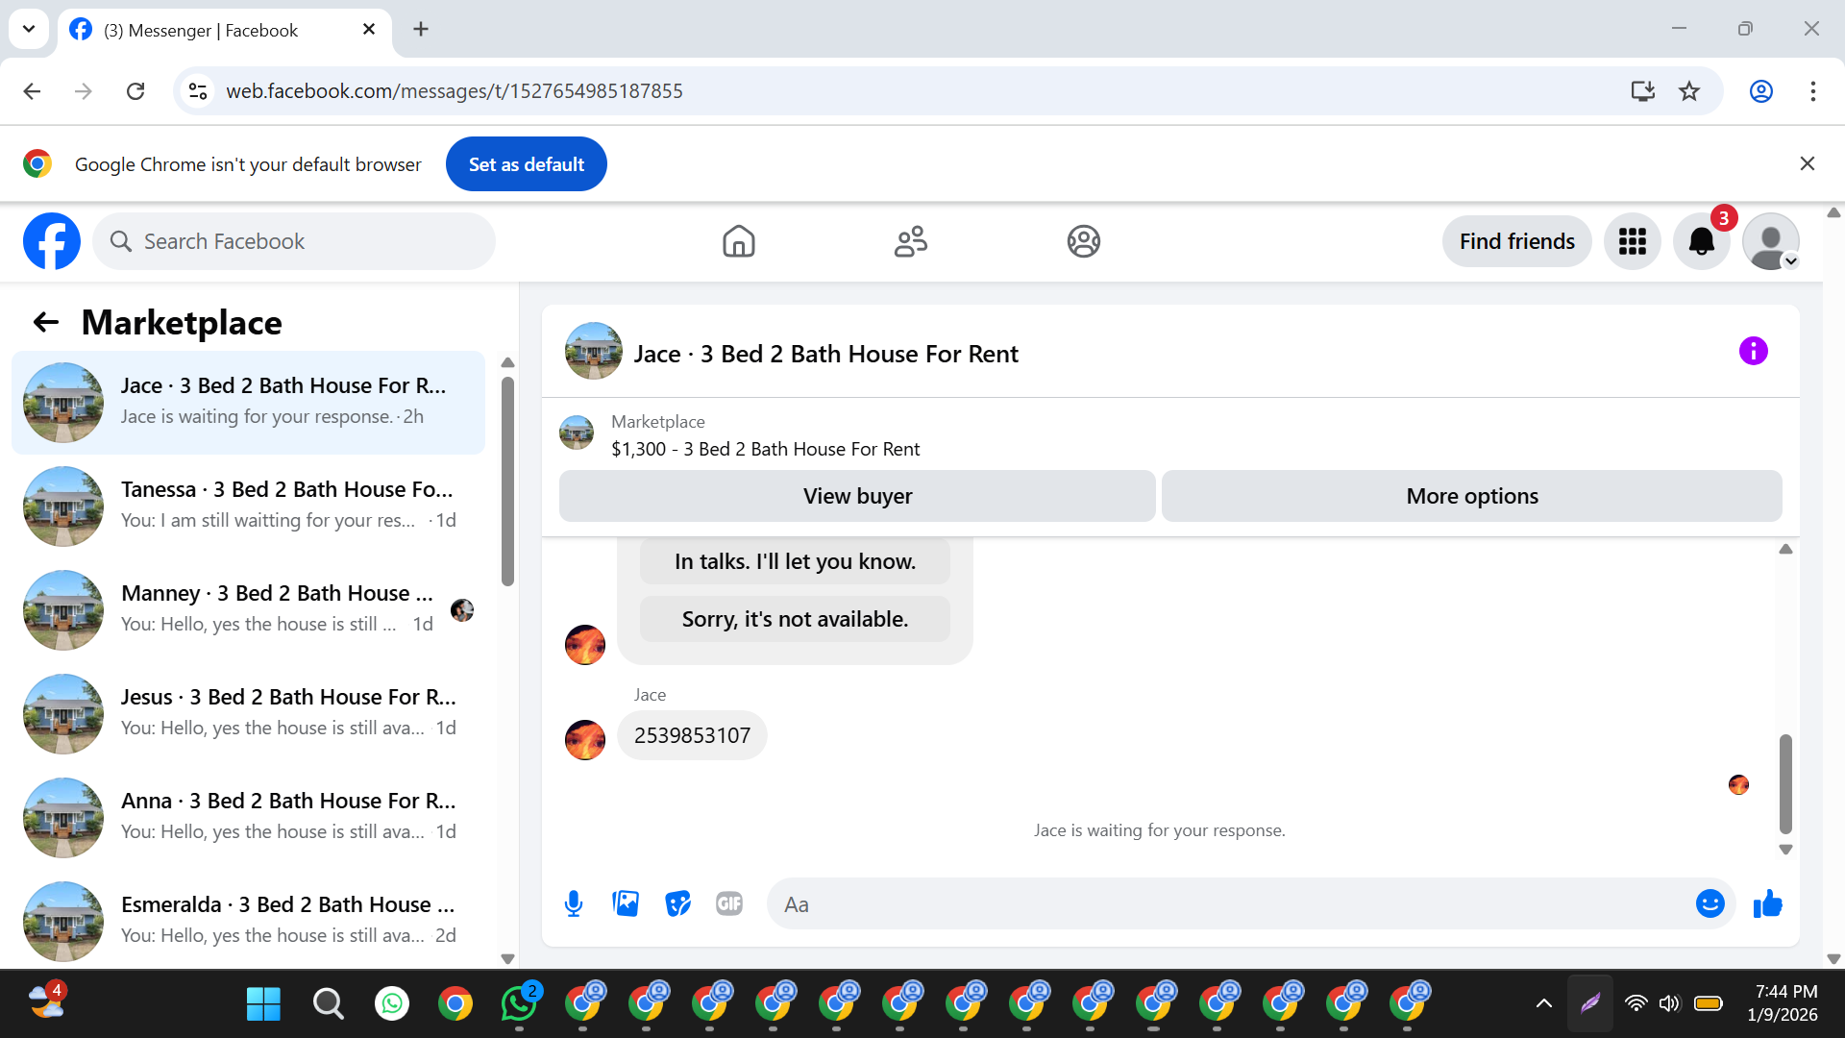Open the GIF picker
Viewport: 1845px width, 1038px height.
729,903
